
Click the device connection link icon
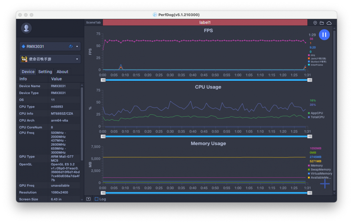(71, 47)
